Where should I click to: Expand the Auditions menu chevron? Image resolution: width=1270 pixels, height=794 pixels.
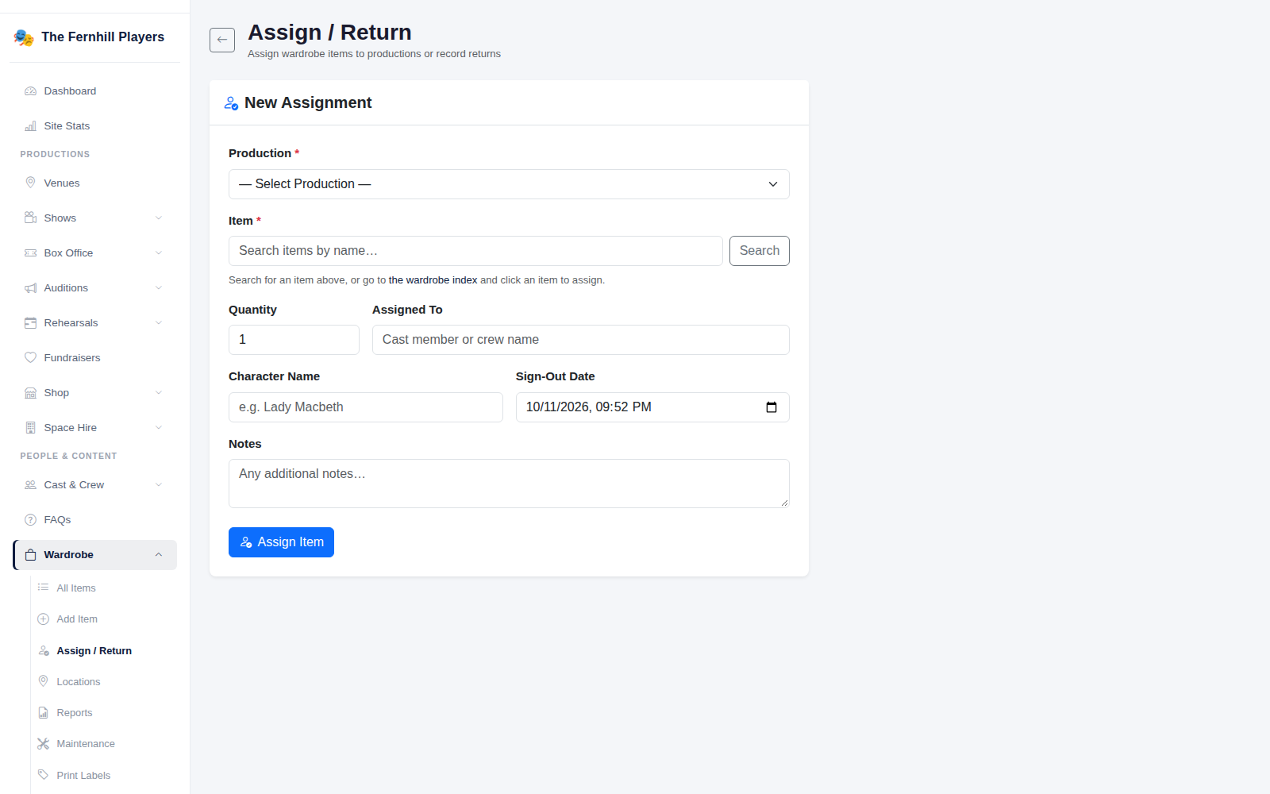click(x=159, y=288)
